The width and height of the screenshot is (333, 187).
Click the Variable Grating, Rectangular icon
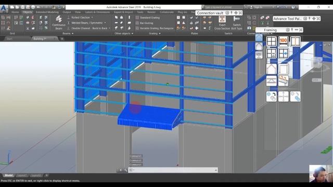coord(137,28)
